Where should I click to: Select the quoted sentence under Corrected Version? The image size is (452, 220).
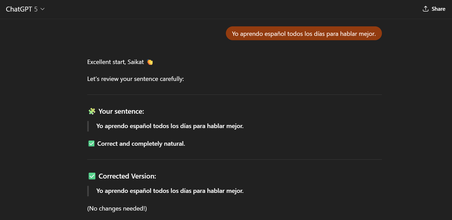[x=170, y=191]
